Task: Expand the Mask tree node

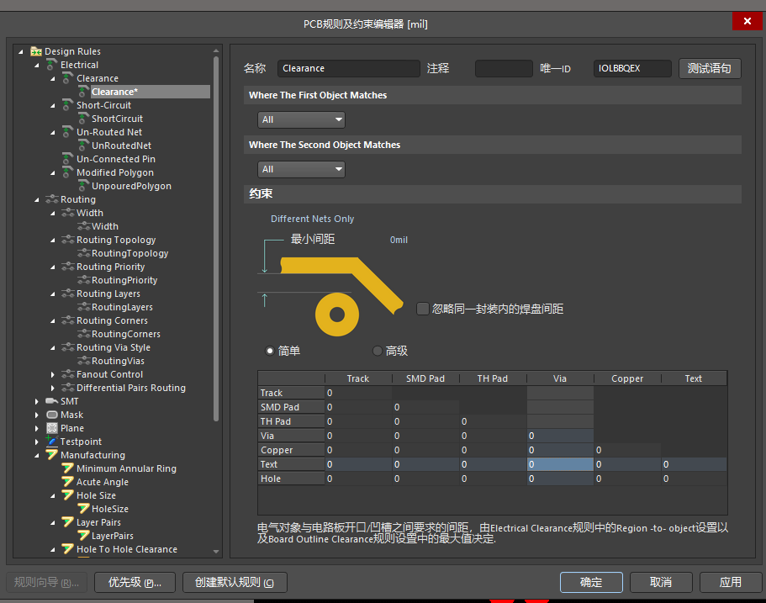Action: tap(37, 415)
